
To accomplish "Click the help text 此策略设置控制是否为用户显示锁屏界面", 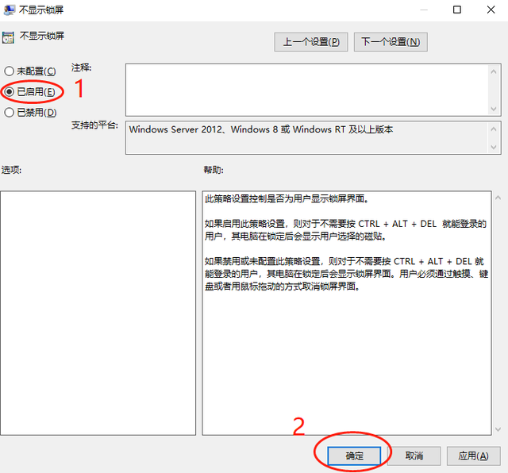I will [x=287, y=198].
